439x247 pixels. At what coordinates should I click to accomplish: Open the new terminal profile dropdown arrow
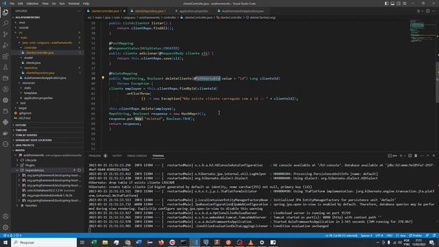pos(405,156)
